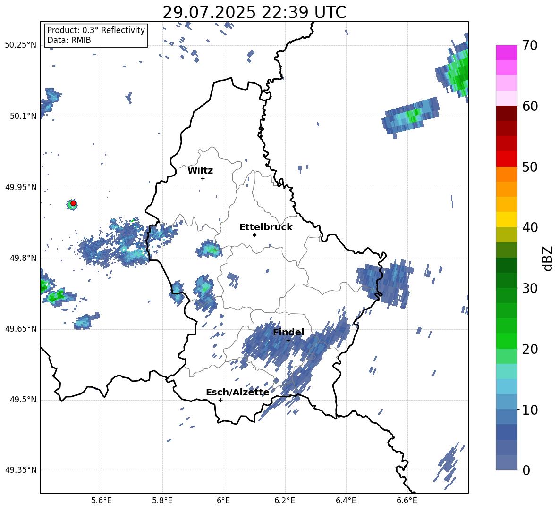Click the 6.4°E longitude label
The width and height of the screenshot is (559, 510).
click(x=346, y=501)
